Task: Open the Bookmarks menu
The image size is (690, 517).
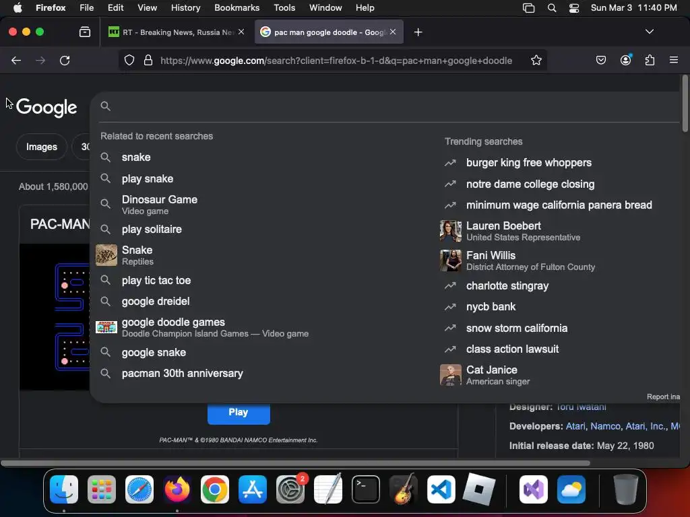Action: point(237,7)
